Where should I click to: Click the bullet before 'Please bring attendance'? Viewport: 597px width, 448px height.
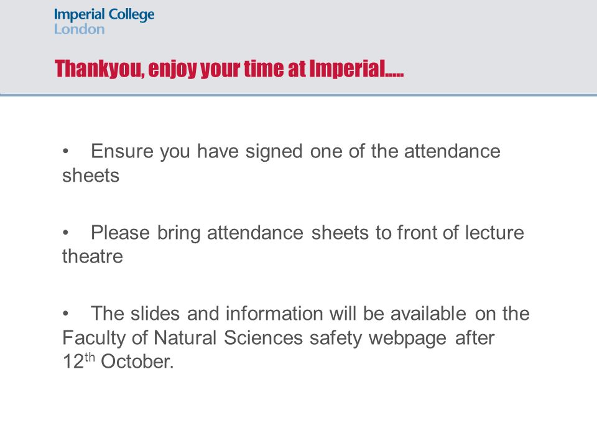click(x=65, y=232)
